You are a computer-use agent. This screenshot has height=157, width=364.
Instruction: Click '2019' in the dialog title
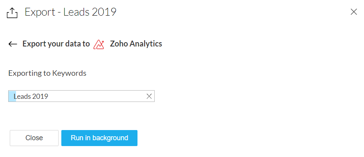tap(103, 12)
